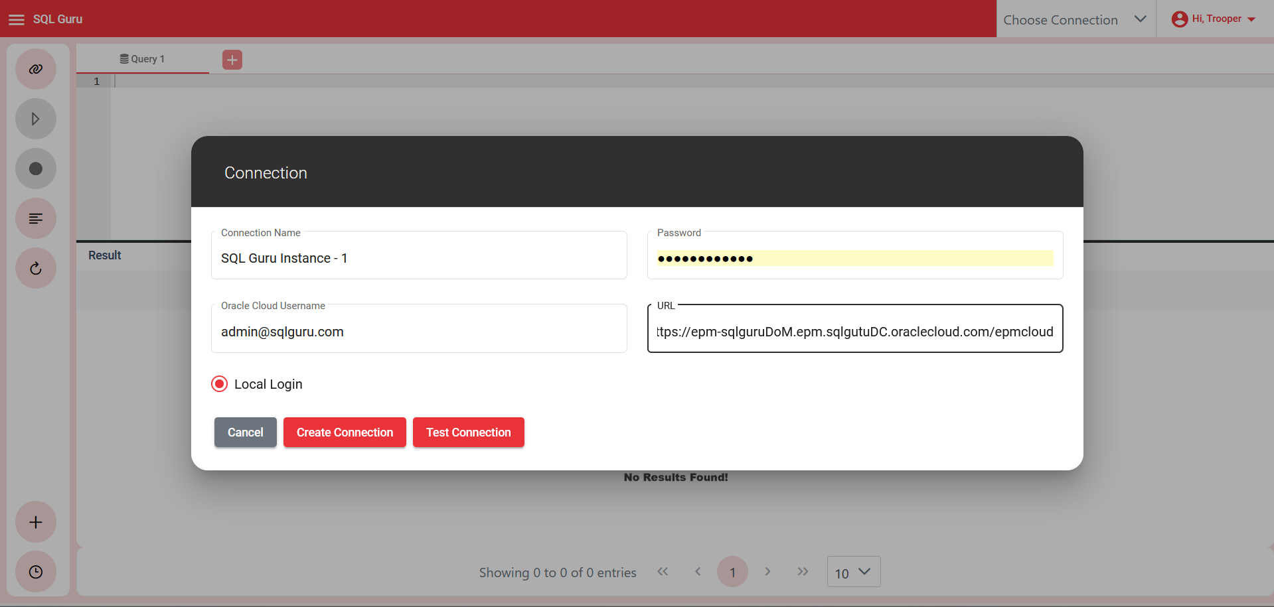Click the "No Results Found!" message
The height and width of the screenshot is (607, 1274).
pos(676,477)
